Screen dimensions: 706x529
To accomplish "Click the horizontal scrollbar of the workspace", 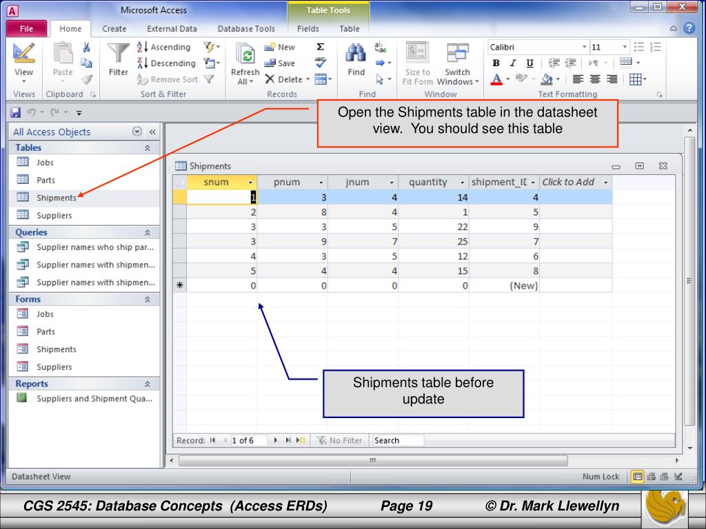I will 373,461.
